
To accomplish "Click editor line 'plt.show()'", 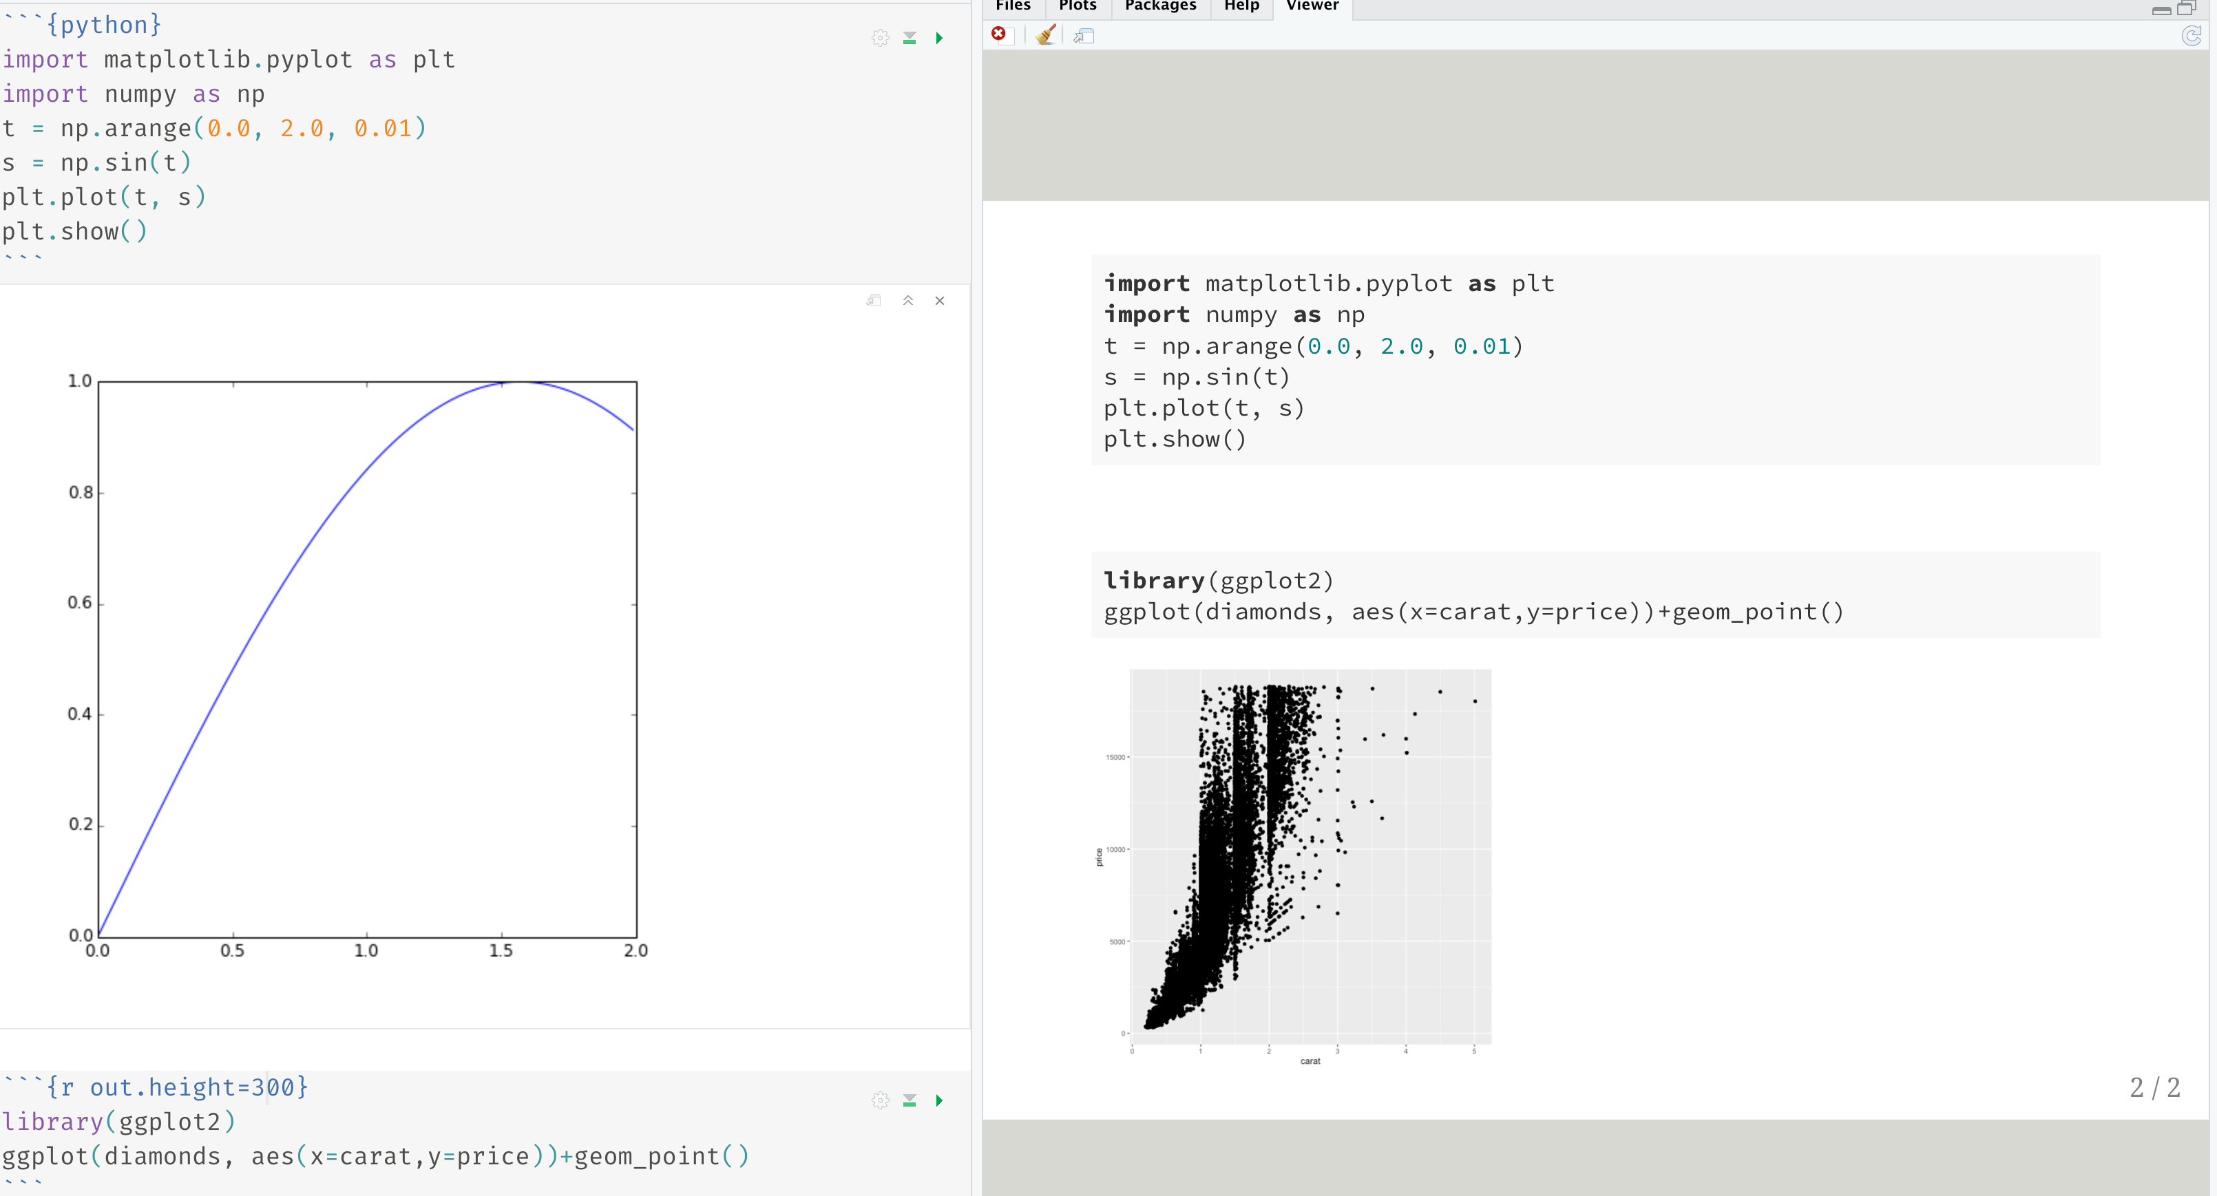I will coord(75,231).
